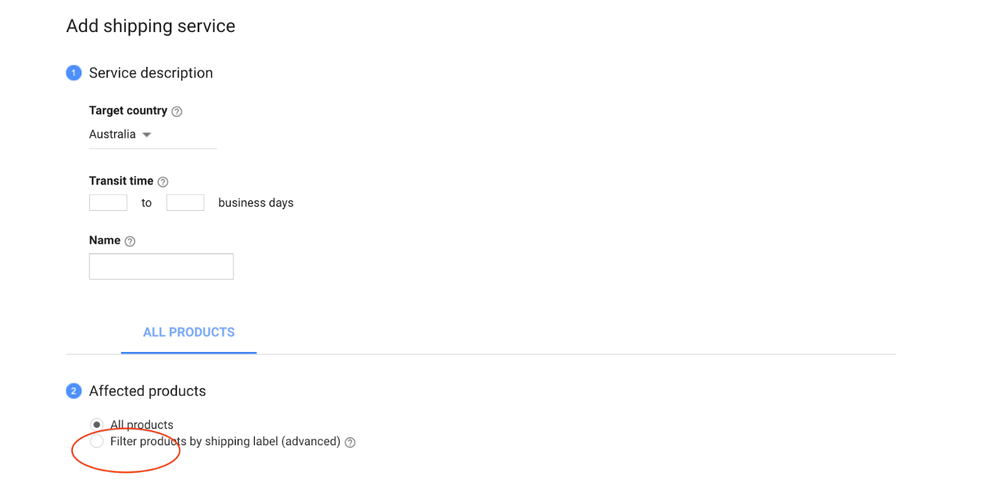Image resolution: width=1003 pixels, height=494 pixels.
Task: Click the step 2 badge by Affected products
Action: [x=74, y=391]
